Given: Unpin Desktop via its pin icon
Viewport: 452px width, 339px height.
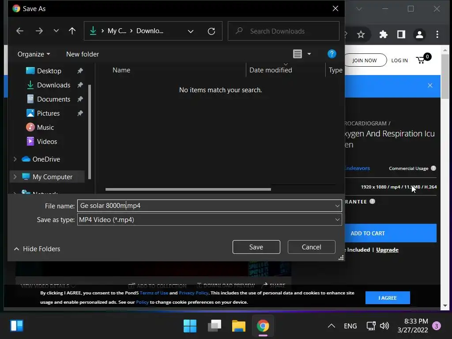Looking at the screenshot, I should coord(80,71).
